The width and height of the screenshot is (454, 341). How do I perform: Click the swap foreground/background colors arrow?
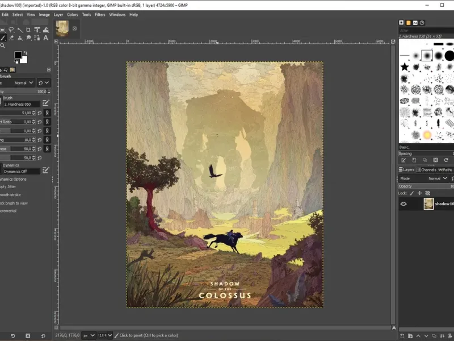pos(26,52)
